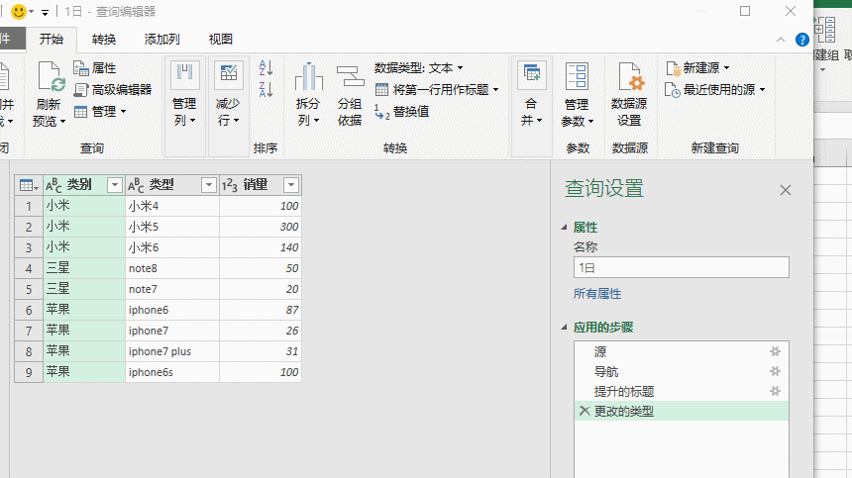
Task: Click the Reduce Rows (减少行) icon
Action: point(228,75)
